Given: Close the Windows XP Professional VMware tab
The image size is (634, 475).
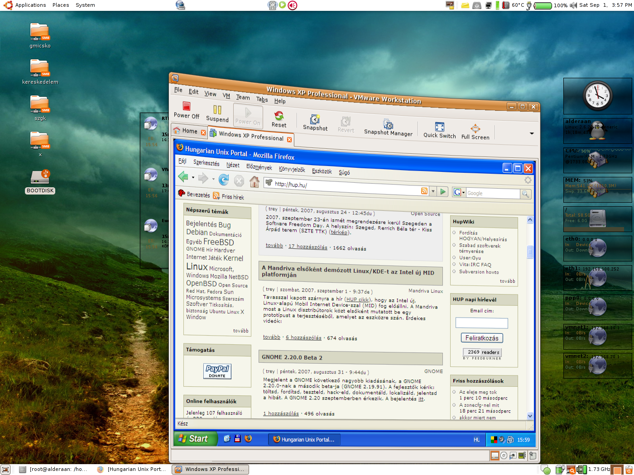Looking at the screenshot, I should [x=289, y=139].
